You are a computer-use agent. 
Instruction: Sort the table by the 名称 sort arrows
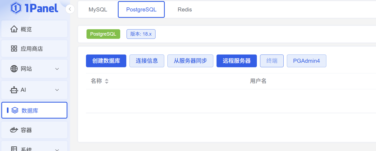107,81
